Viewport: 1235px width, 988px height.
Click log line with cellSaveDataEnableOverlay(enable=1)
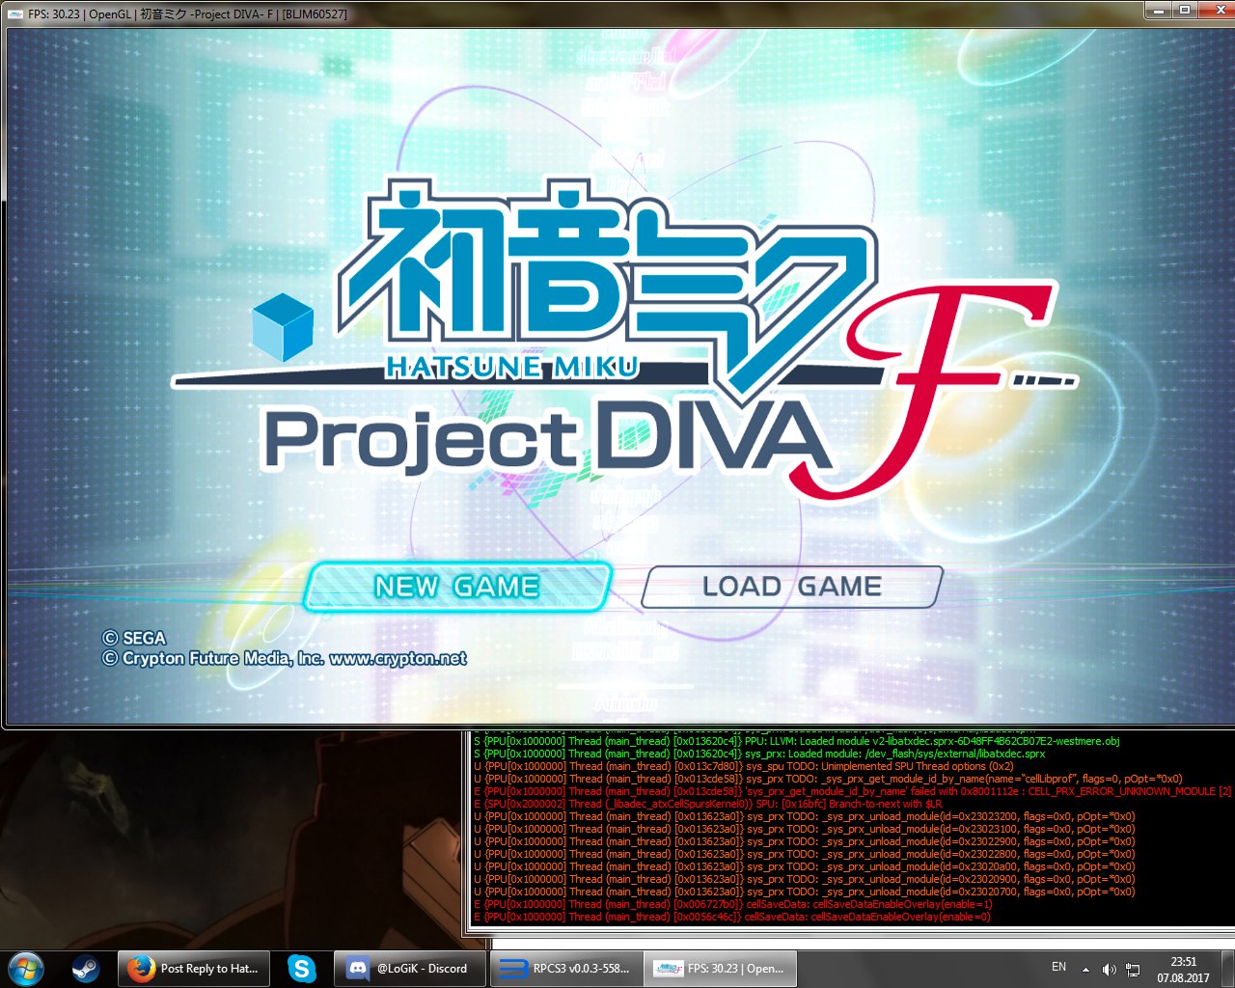[732, 904]
